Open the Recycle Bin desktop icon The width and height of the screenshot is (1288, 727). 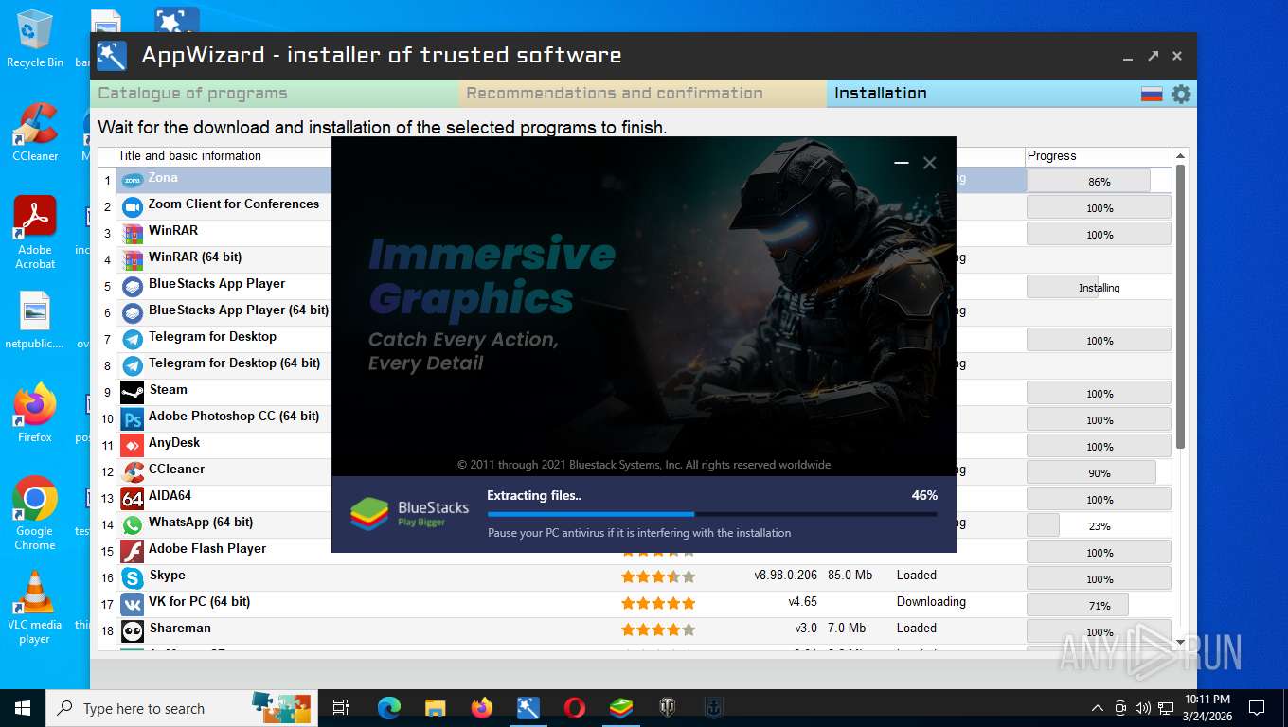coord(35,40)
